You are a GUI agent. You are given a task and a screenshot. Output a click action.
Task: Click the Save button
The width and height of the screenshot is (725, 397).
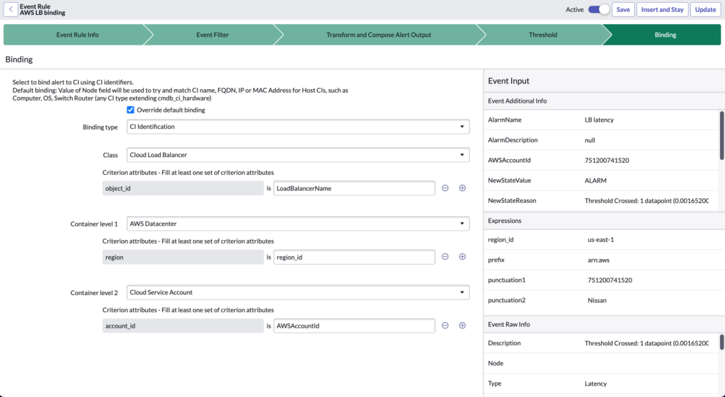click(x=623, y=10)
